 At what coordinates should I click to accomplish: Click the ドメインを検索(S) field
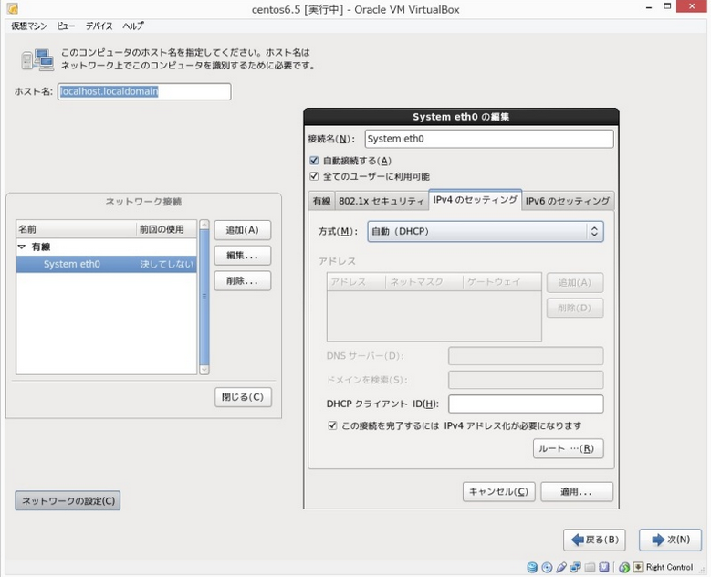coord(526,380)
